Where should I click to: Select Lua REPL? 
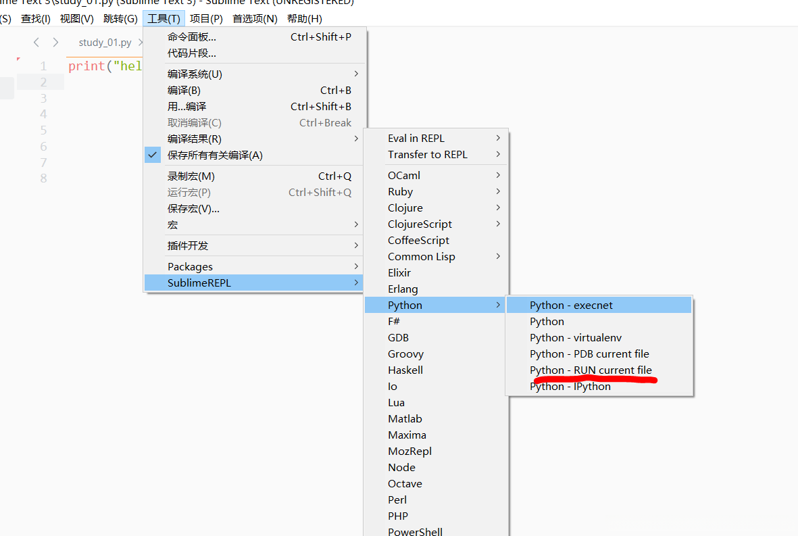pyautogui.click(x=436, y=403)
